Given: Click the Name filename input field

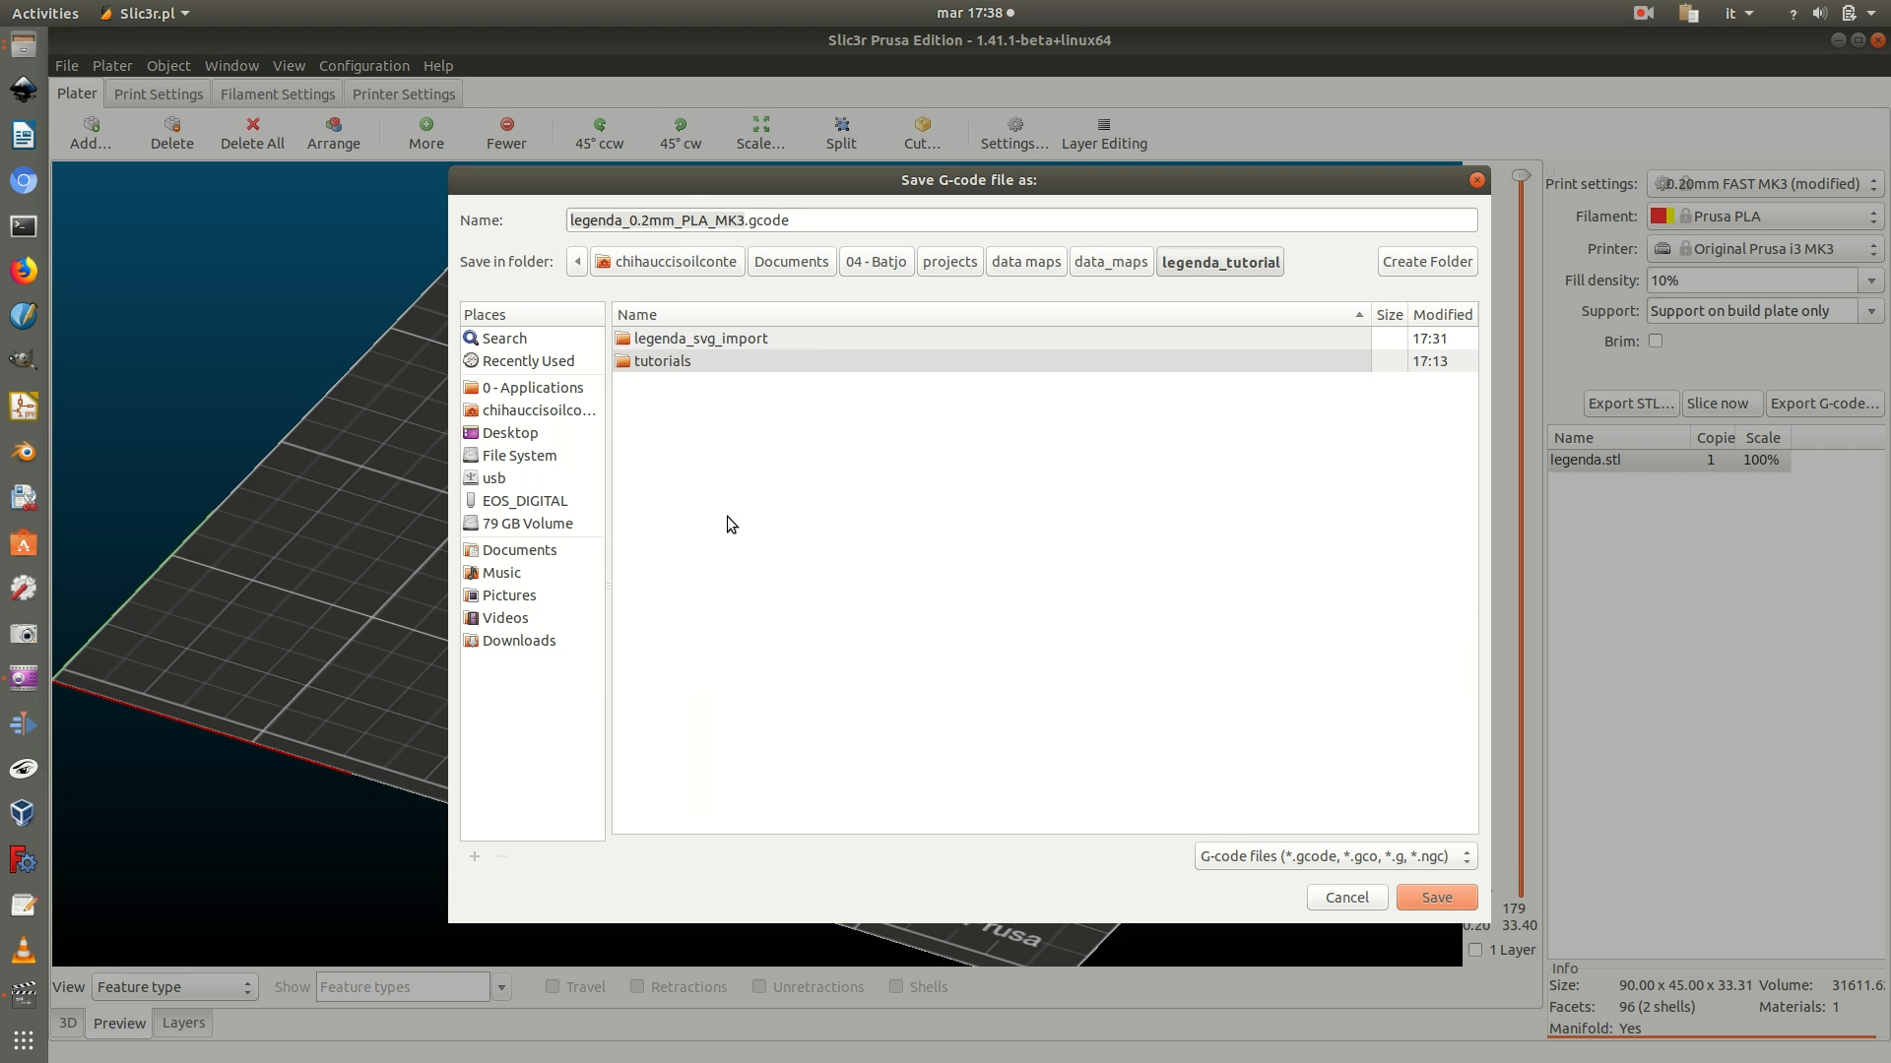Looking at the screenshot, I should 1021,220.
